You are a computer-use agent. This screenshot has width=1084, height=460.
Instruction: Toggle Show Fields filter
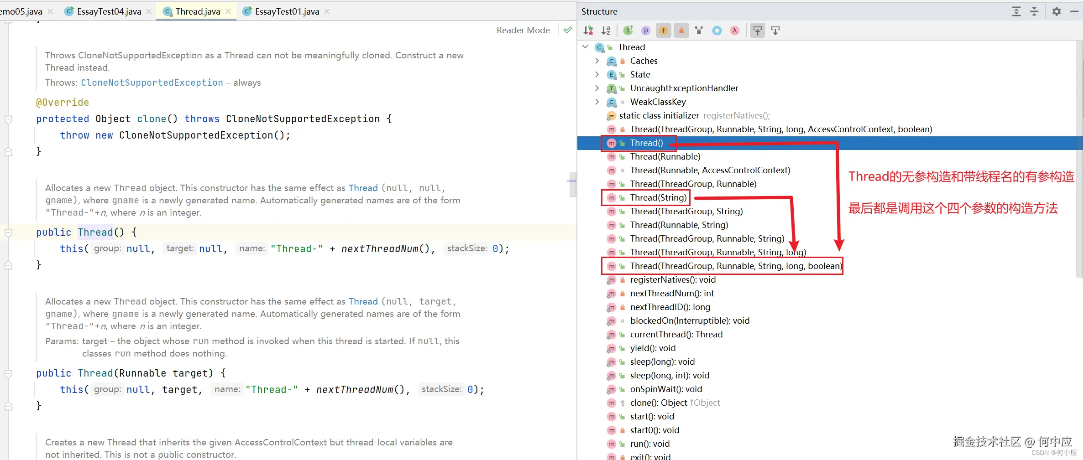(x=664, y=31)
